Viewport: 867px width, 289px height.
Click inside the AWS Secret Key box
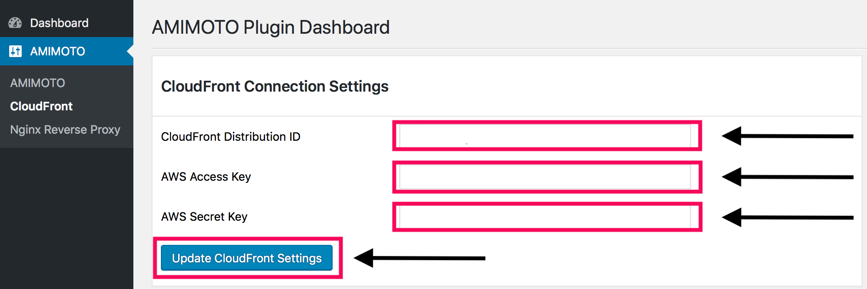point(546,217)
